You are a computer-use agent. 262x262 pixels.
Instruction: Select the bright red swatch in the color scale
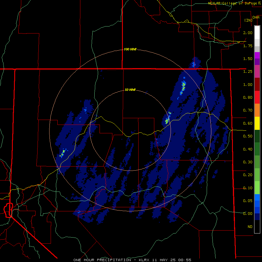click(x=257, y=97)
